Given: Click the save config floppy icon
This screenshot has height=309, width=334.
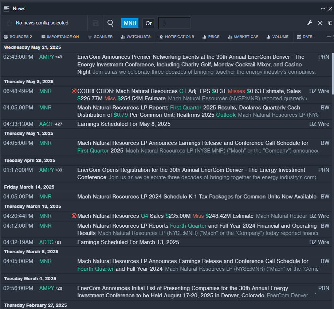Looking at the screenshot, I should point(95,23).
